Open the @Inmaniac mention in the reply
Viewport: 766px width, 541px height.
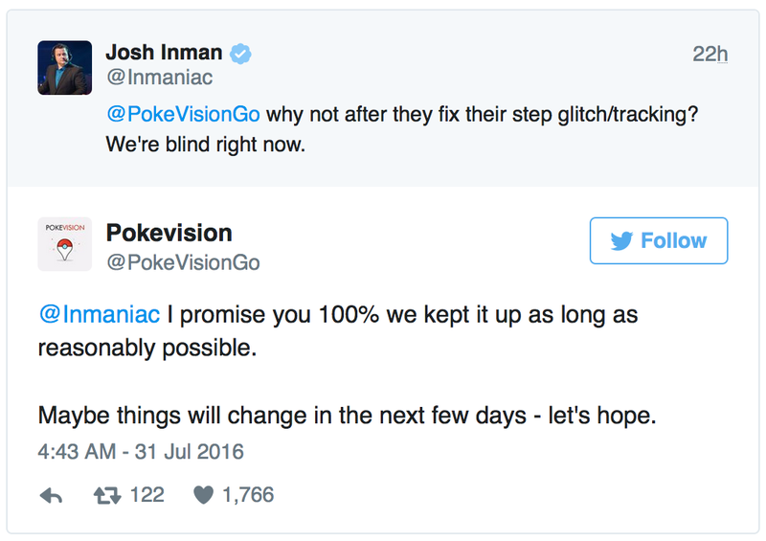click(x=100, y=314)
